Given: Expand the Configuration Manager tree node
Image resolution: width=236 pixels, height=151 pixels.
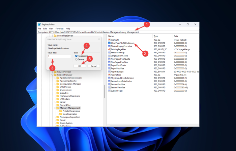Looking at the screenshot, I should pyautogui.click(x=55, y=84).
